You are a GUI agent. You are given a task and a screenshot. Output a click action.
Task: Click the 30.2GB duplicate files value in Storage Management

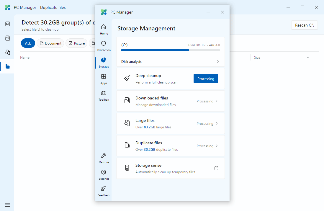149,149
